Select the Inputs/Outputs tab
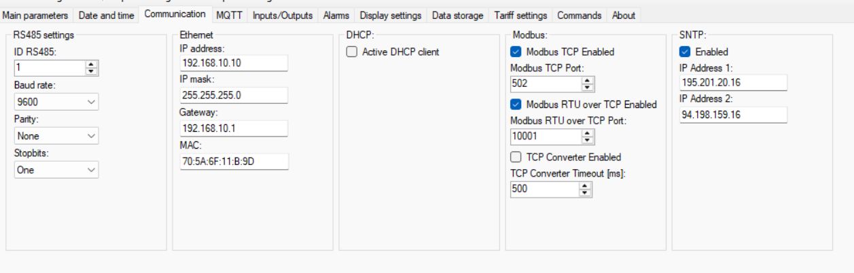The width and height of the screenshot is (854, 273). coord(283,15)
